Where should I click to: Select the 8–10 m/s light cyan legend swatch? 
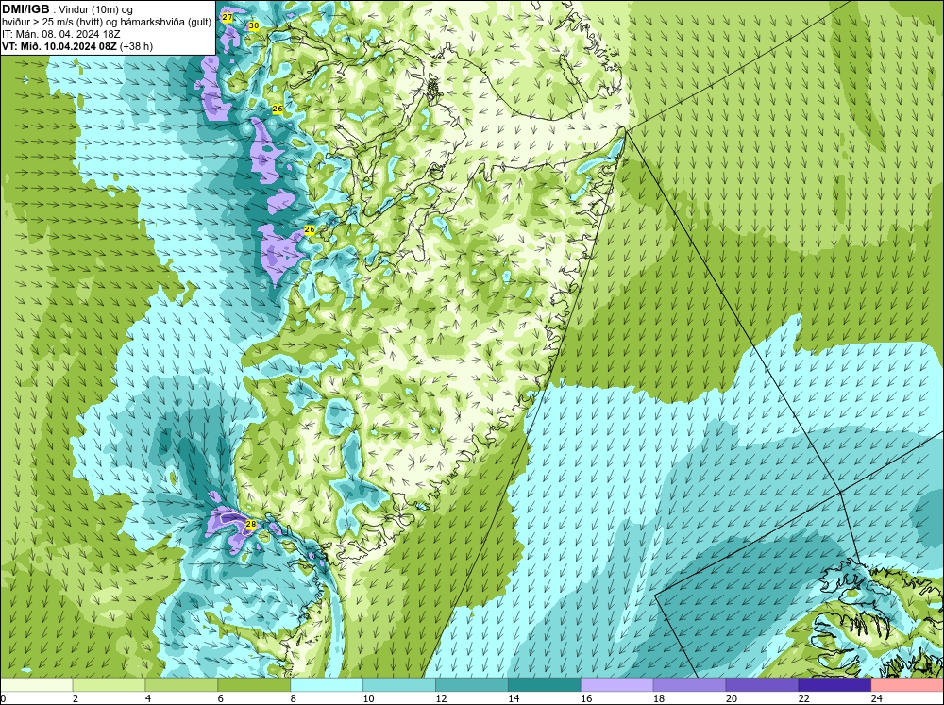tap(327, 684)
